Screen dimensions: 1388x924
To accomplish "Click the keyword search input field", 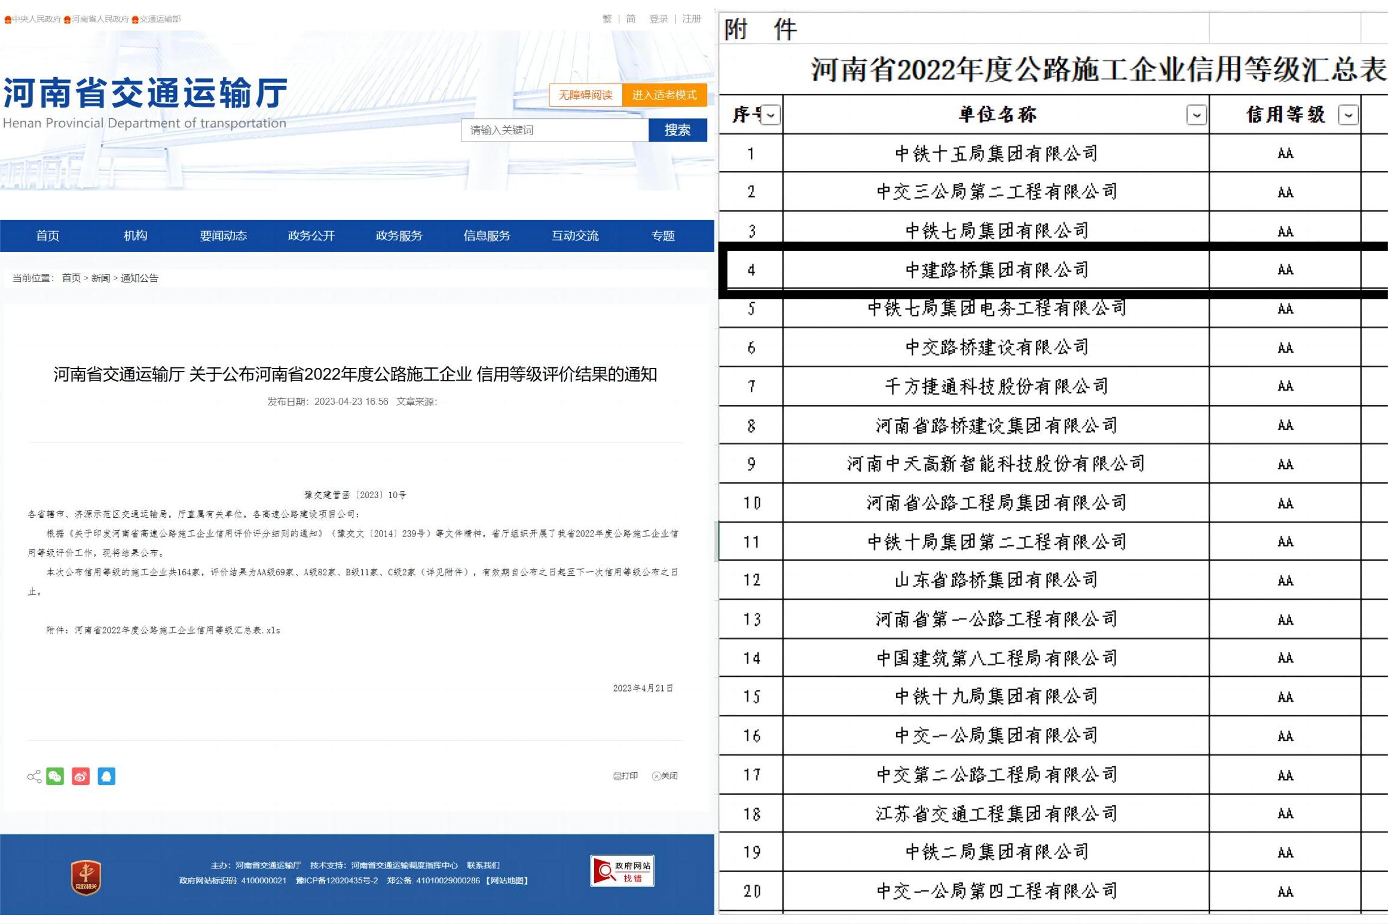I will [555, 130].
